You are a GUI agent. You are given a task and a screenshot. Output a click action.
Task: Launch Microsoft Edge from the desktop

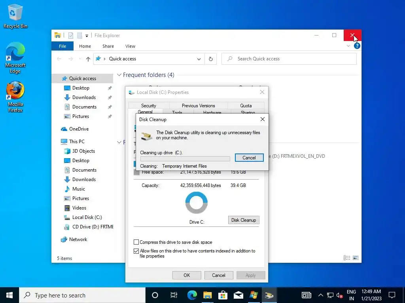15,58
